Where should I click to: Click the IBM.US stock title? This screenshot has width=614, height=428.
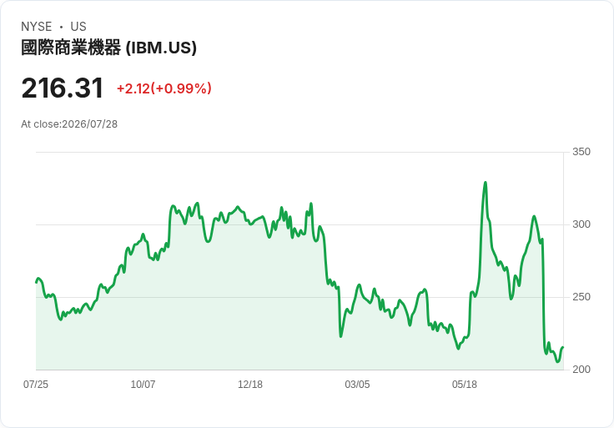(x=108, y=48)
